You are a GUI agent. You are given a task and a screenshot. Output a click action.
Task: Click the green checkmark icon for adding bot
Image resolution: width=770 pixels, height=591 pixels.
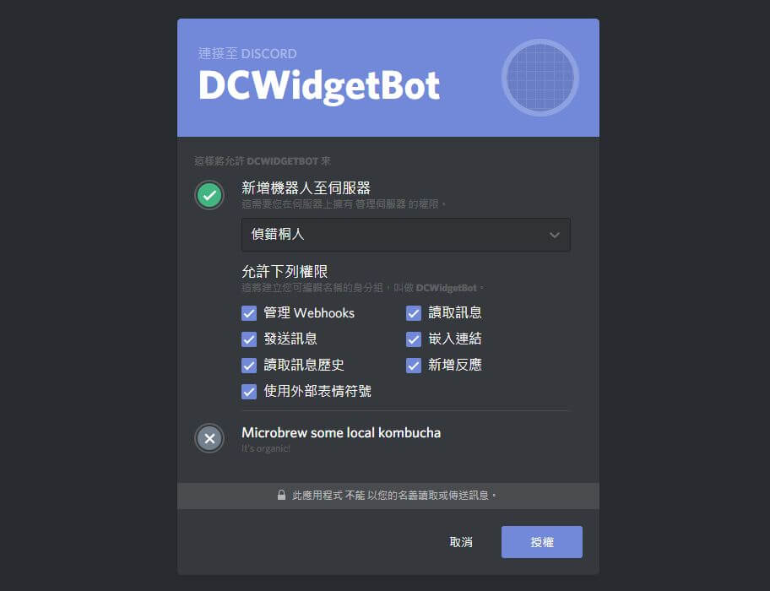pyautogui.click(x=209, y=195)
